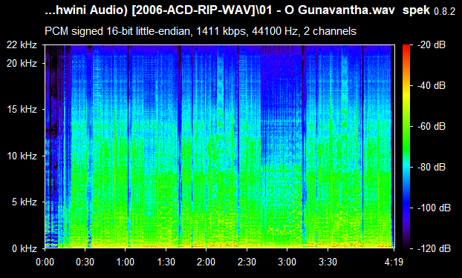Click the red top of color scale bar
The width and height of the screenshot is (462, 278).
click(x=406, y=47)
